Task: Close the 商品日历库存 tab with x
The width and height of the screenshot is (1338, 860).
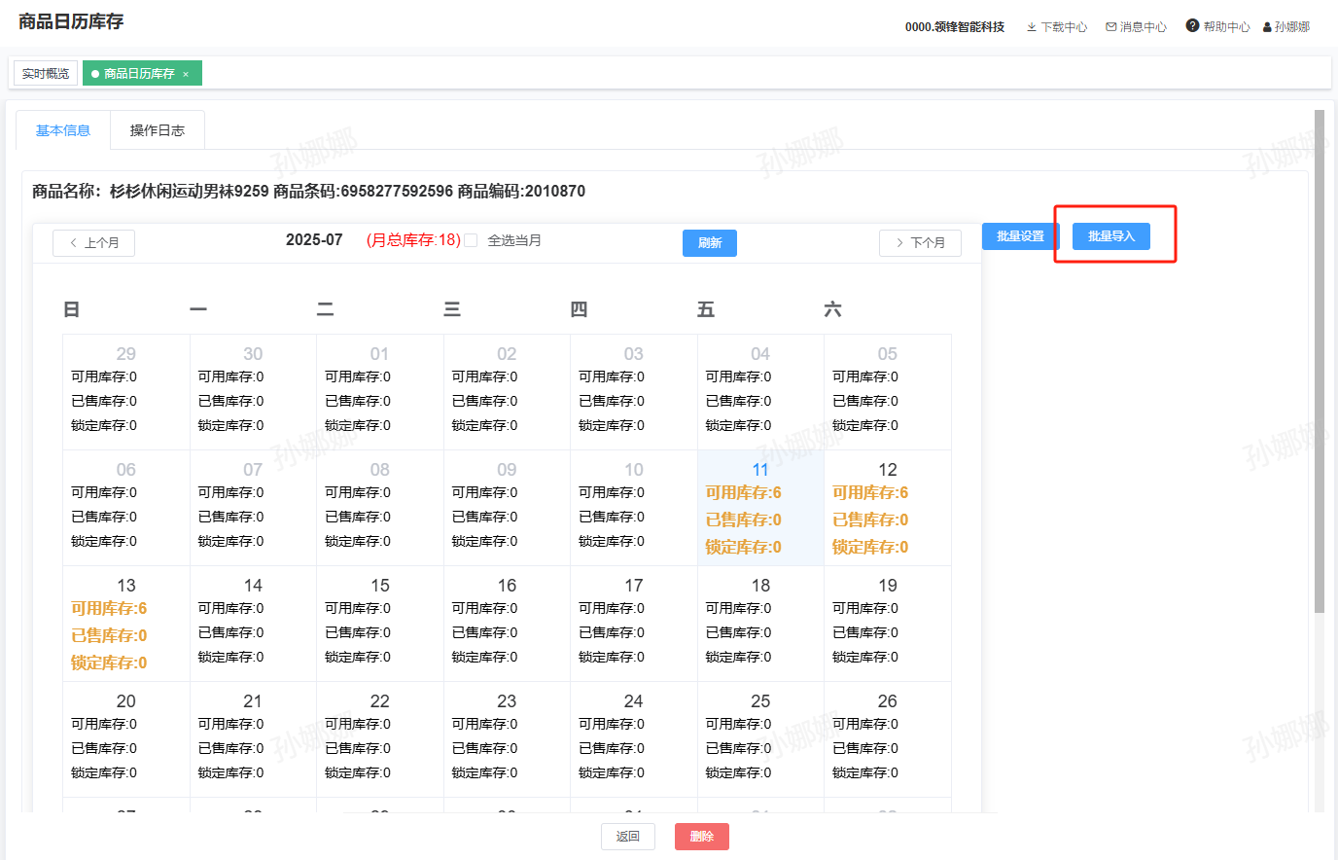Action: (186, 74)
